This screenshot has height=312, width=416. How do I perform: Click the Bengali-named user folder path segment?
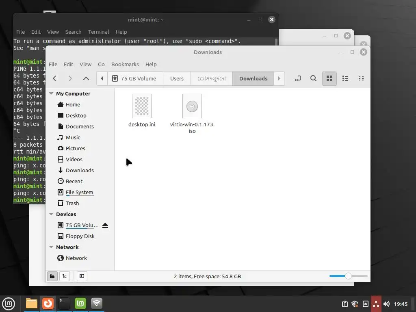[211, 78]
